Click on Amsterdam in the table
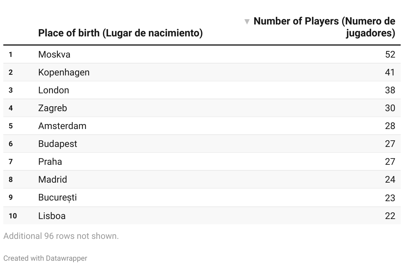The image size is (404, 266). (x=62, y=126)
